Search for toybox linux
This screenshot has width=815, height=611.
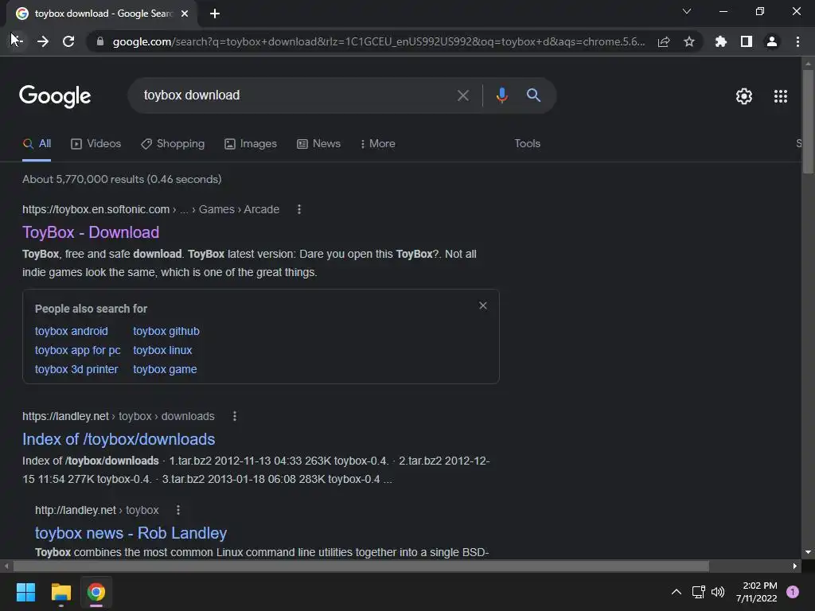point(162,351)
